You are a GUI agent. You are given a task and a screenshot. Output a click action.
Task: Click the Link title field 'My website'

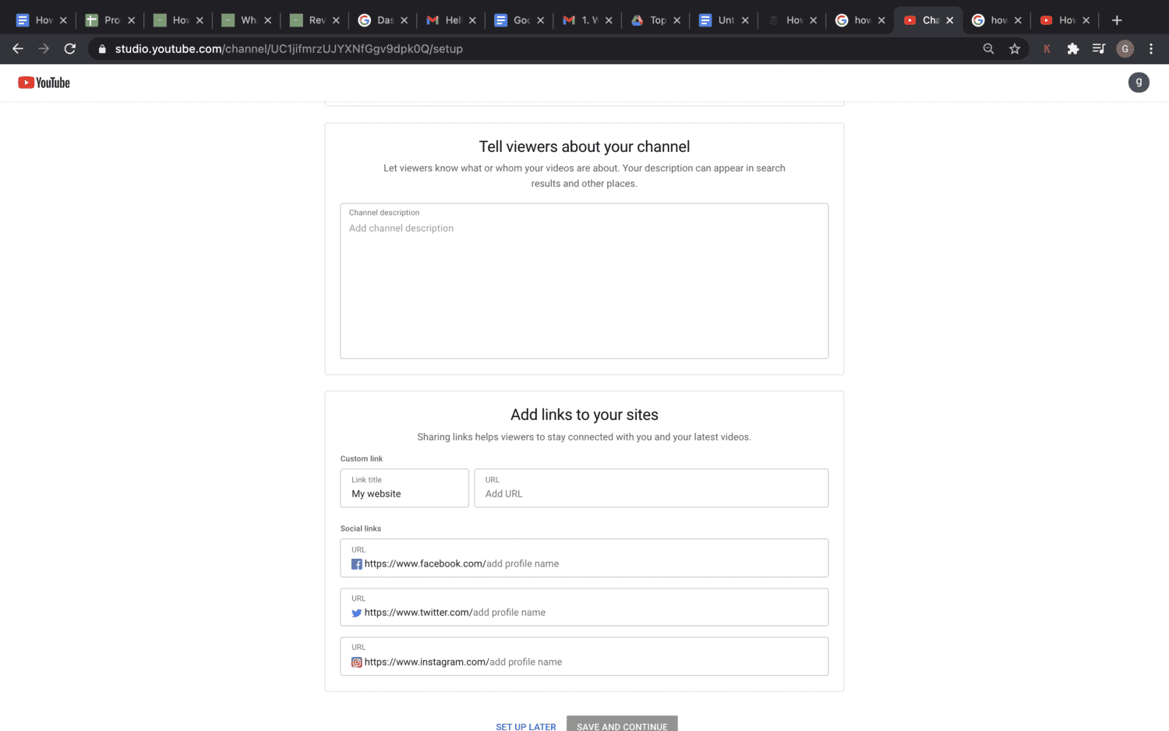click(404, 488)
